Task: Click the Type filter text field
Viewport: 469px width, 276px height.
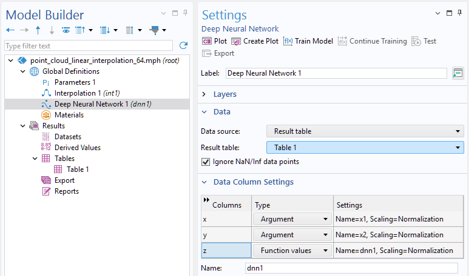Action: tap(89, 45)
